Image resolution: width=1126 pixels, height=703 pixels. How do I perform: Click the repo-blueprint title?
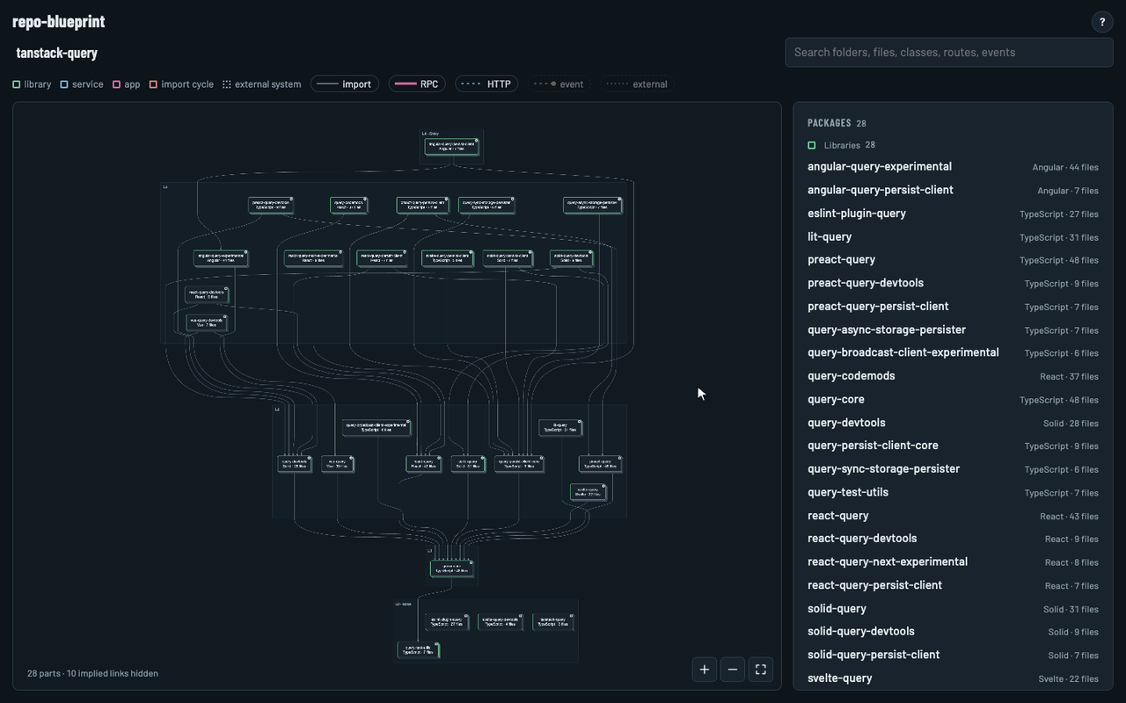click(58, 21)
